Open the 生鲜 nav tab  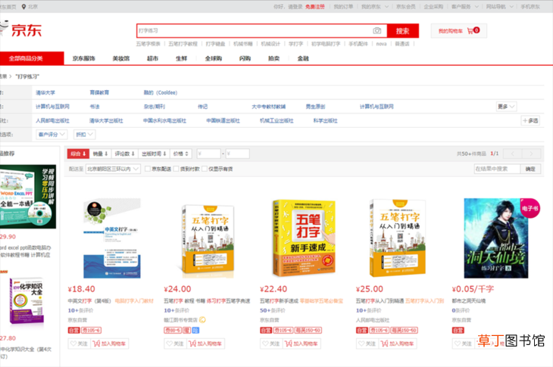181,58
